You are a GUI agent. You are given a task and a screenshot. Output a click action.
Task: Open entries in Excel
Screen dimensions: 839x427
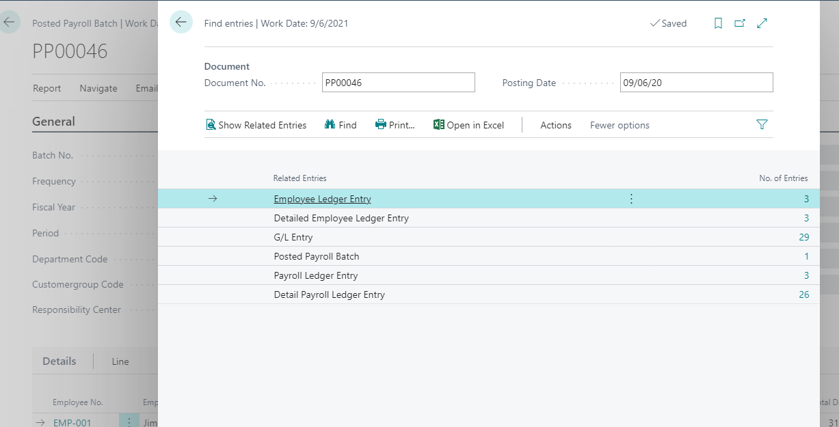point(469,125)
